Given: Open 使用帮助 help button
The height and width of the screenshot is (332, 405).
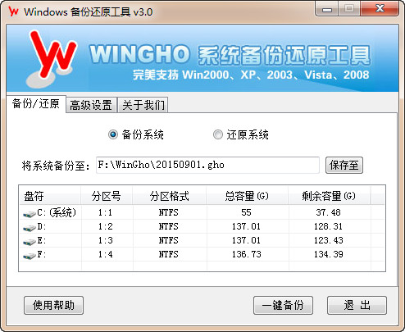Looking at the screenshot, I should [53, 305].
